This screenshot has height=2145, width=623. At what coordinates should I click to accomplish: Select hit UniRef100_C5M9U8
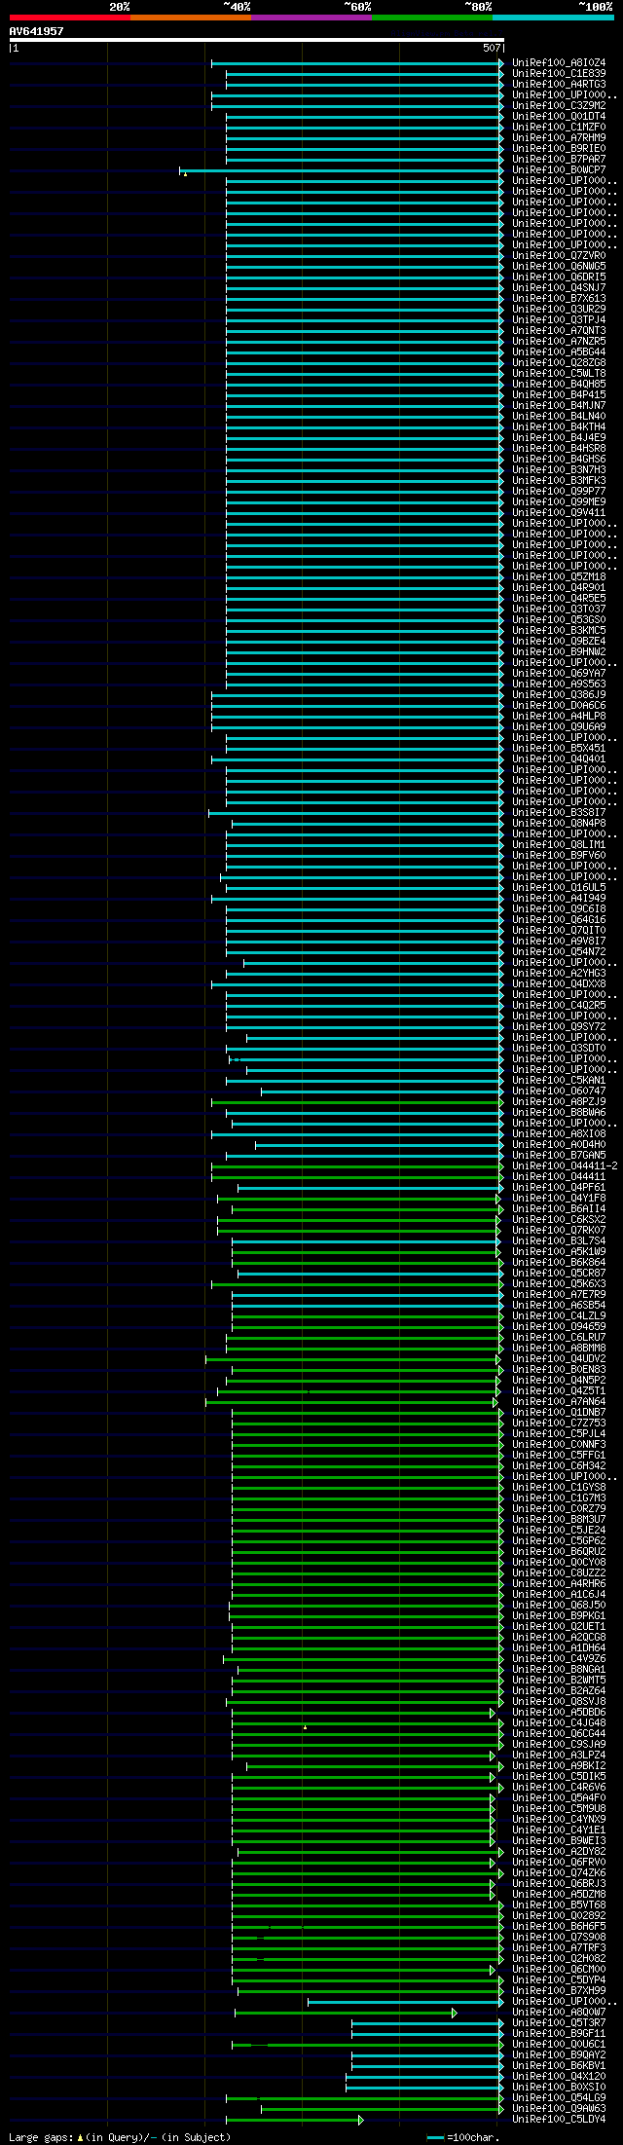coord(559,1809)
